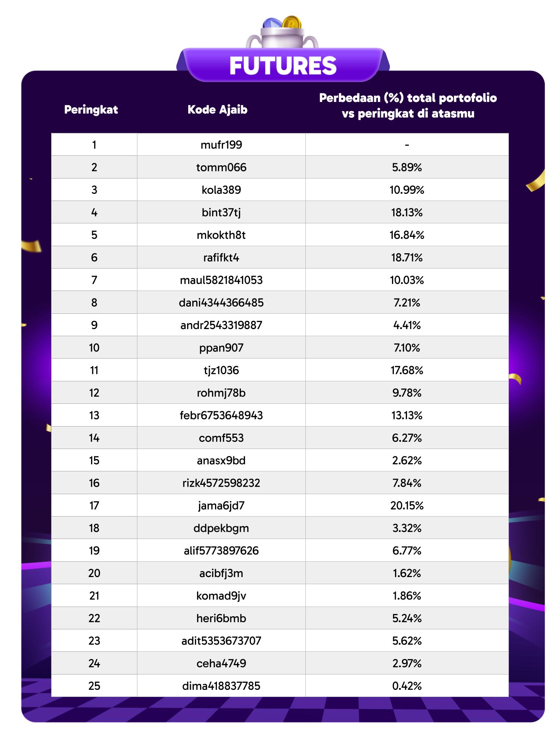Select the ddpekbgm entry
This screenshot has width=560, height=747.
pos(221,528)
